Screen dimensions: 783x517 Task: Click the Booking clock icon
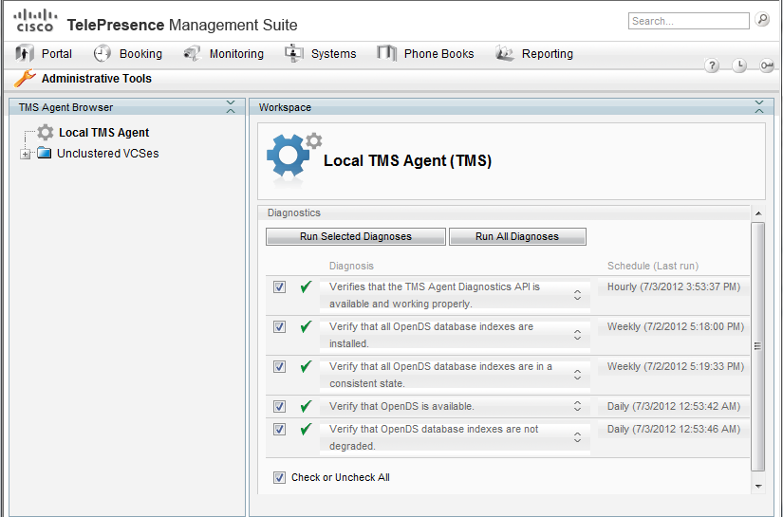click(x=103, y=53)
